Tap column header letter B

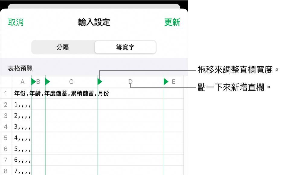38,82
